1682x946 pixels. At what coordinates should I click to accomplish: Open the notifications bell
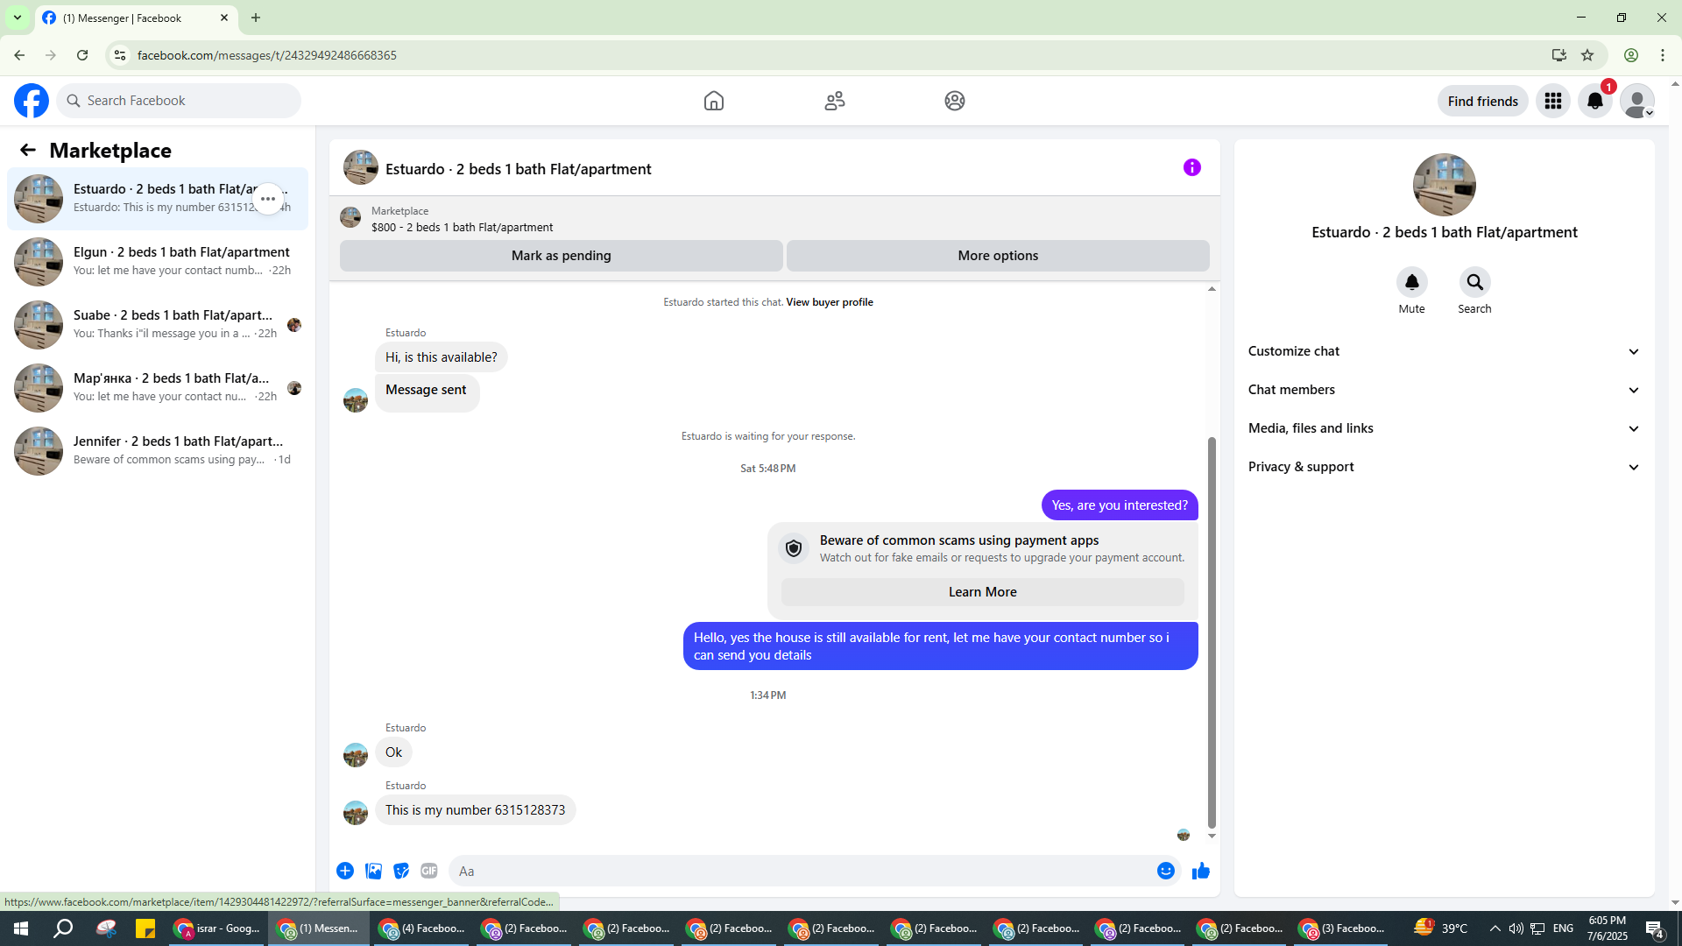tap(1595, 101)
